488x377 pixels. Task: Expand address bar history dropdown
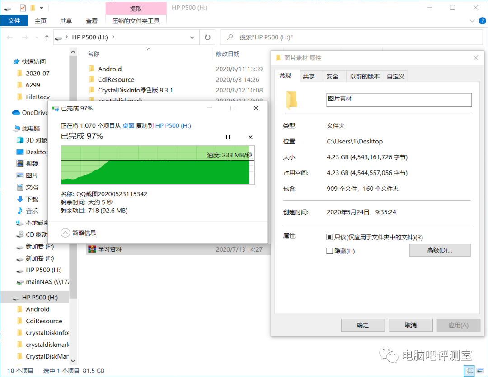click(x=192, y=37)
